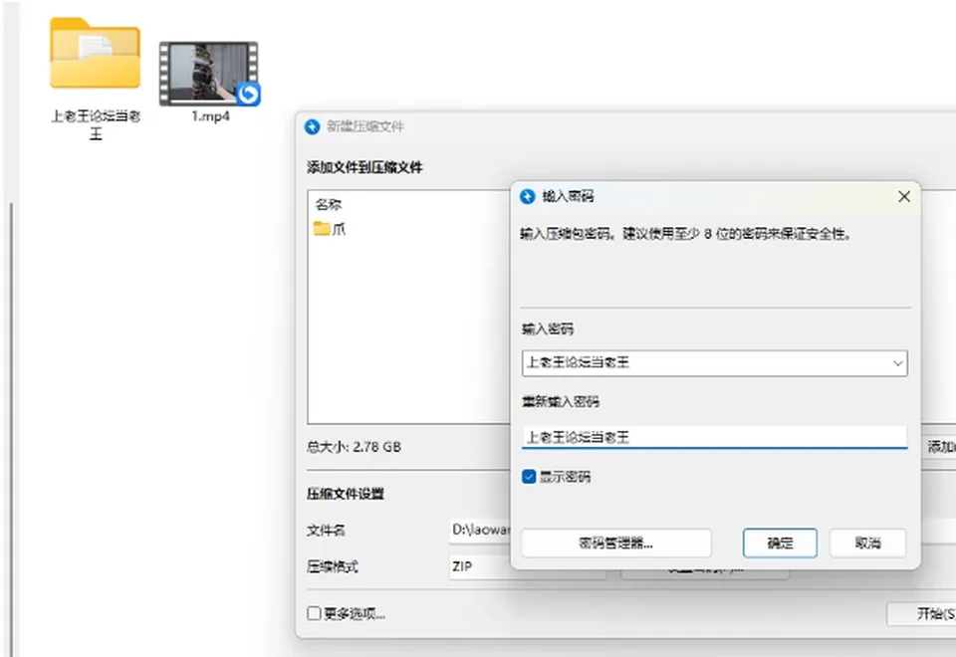Open the 密码管理器 button
This screenshot has height=657, width=956.
pyautogui.click(x=615, y=544)
